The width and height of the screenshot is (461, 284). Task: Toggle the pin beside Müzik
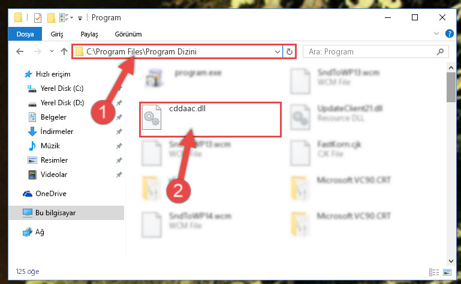point(119,146)
